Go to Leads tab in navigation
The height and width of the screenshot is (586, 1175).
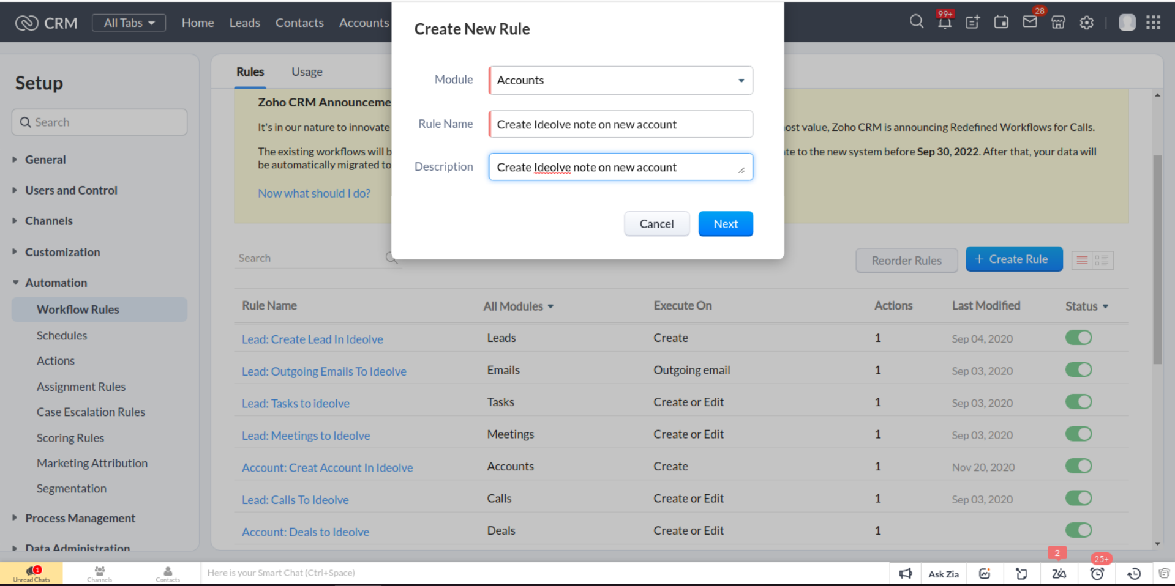244,23
